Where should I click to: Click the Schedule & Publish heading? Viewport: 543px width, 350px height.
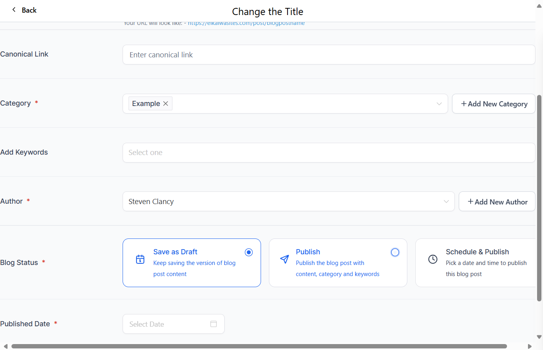coord(477,252)
